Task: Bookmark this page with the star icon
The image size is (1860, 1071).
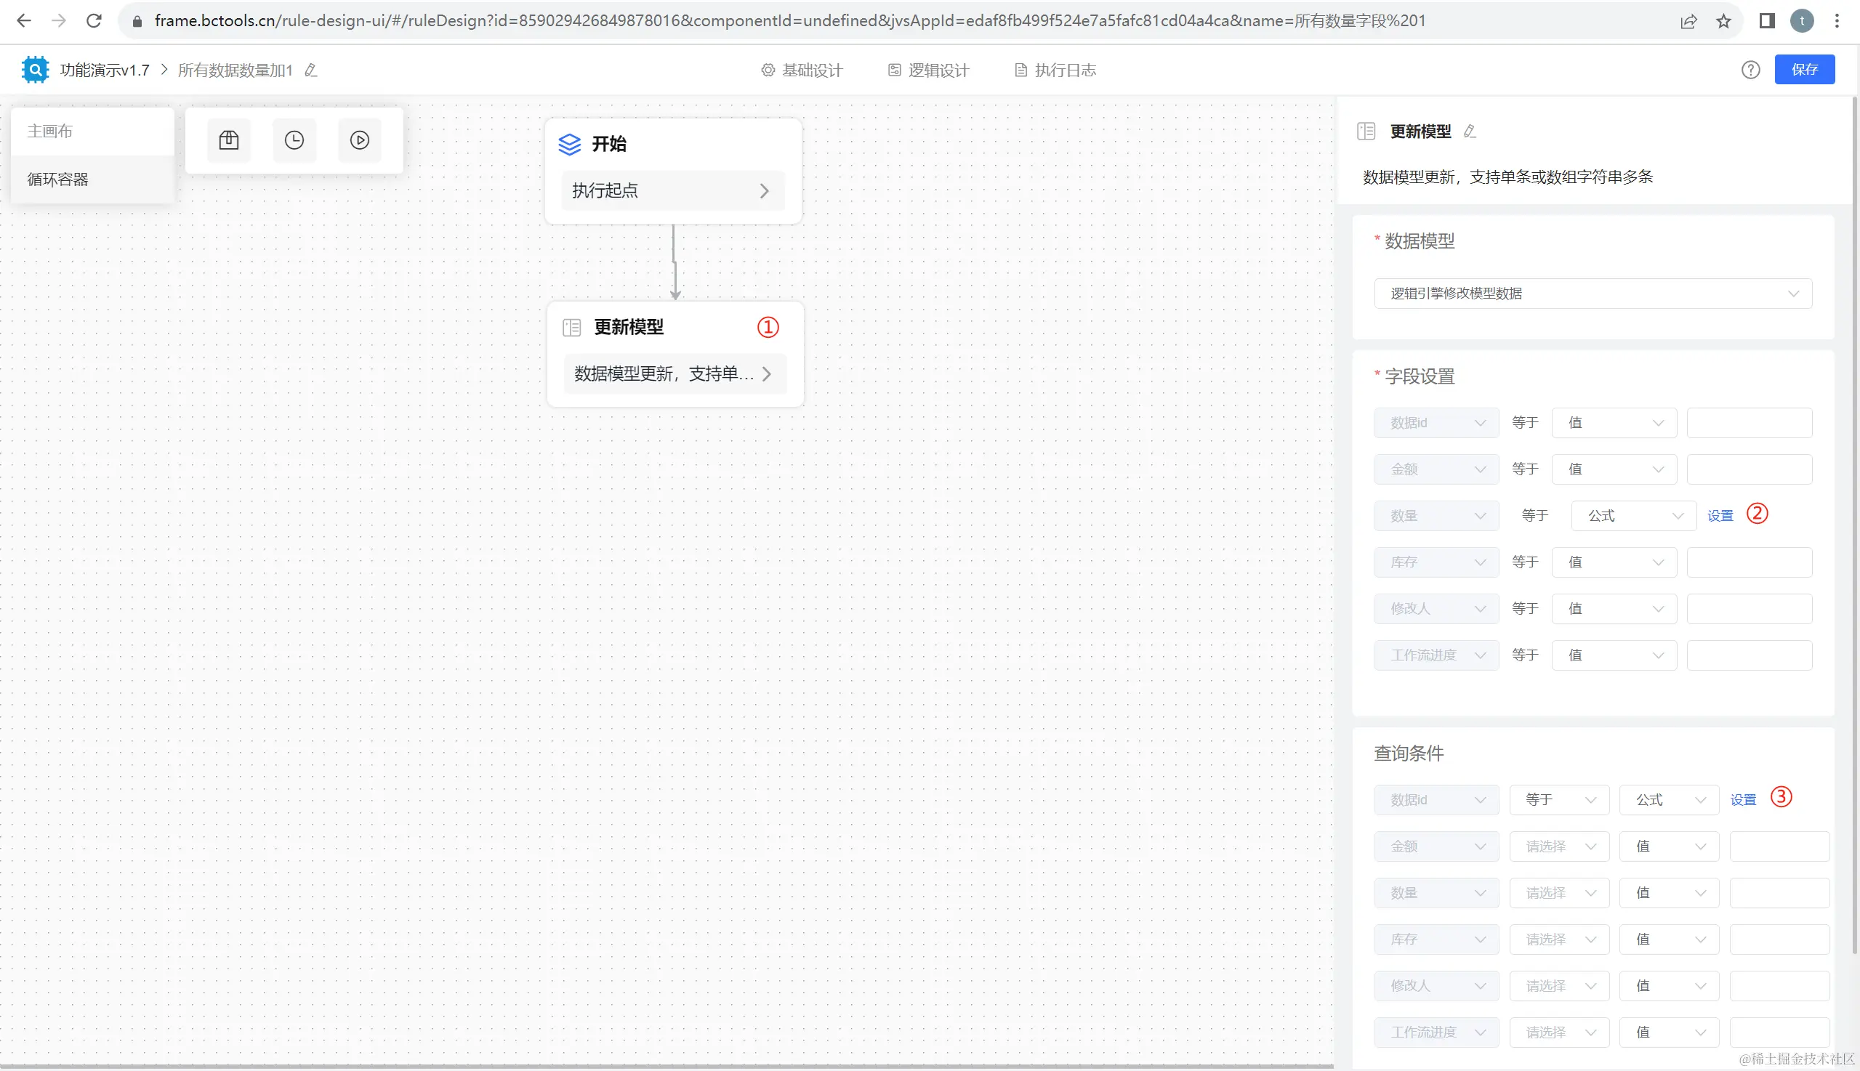Action: click(1724, 21)
